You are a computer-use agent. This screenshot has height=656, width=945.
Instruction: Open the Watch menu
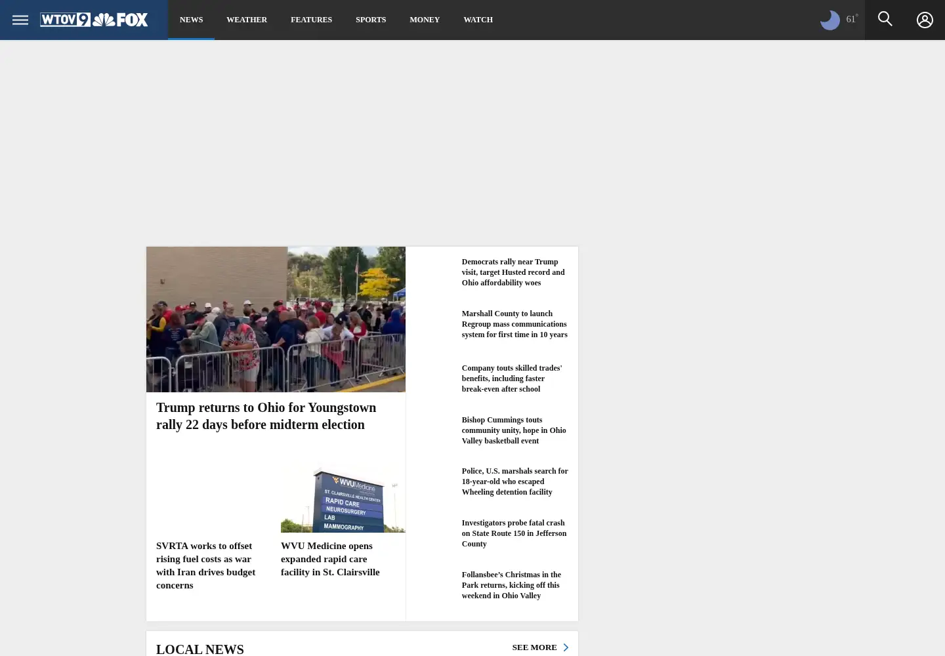click(x=478, y=20)
